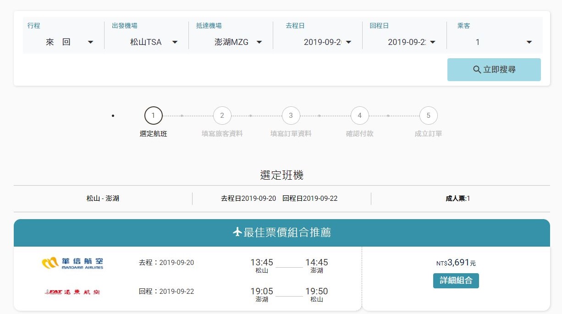Click the NT$3,691 price text
Viewport: 562px width, 314px height.
point(456,263)
